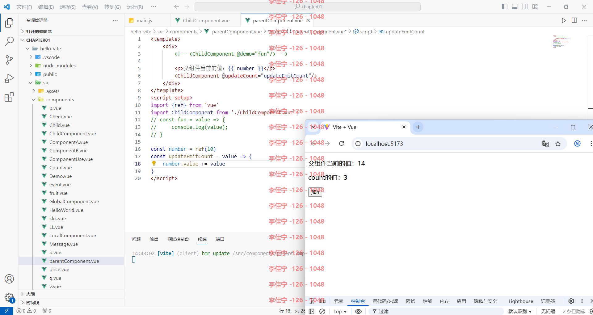Clear the DevTools console
Image resolution: width=593 pixels, height=315 pixels.
(x=322, y=311)
